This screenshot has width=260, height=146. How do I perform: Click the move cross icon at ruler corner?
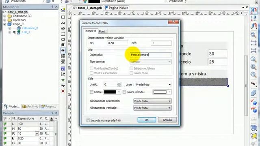click(x=69, y=13)
